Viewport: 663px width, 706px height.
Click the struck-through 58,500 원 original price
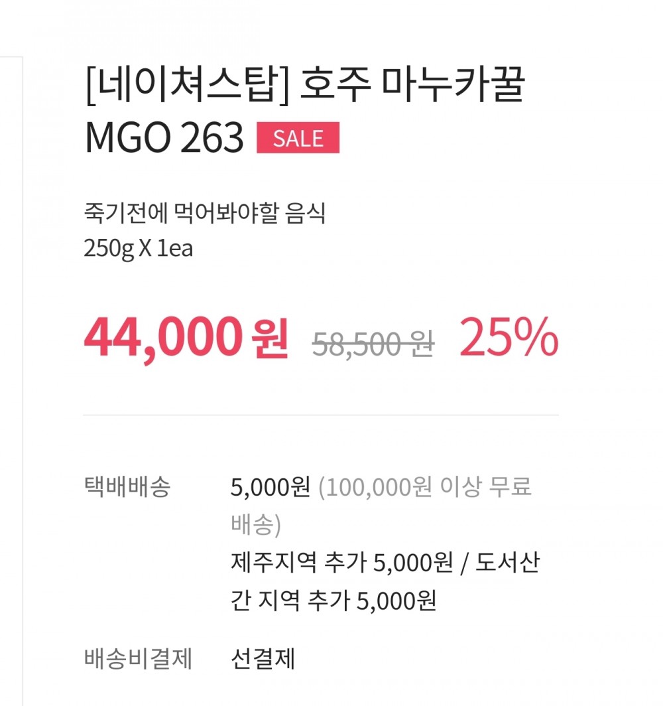tap(373, 344)
